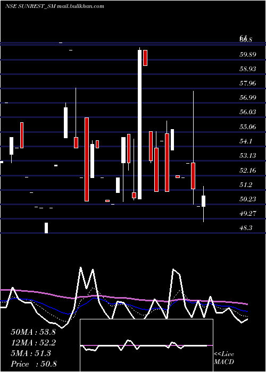Click the 53.13 price axis label
This screenshot has width=266, height=372.
(x=248, y=156)
